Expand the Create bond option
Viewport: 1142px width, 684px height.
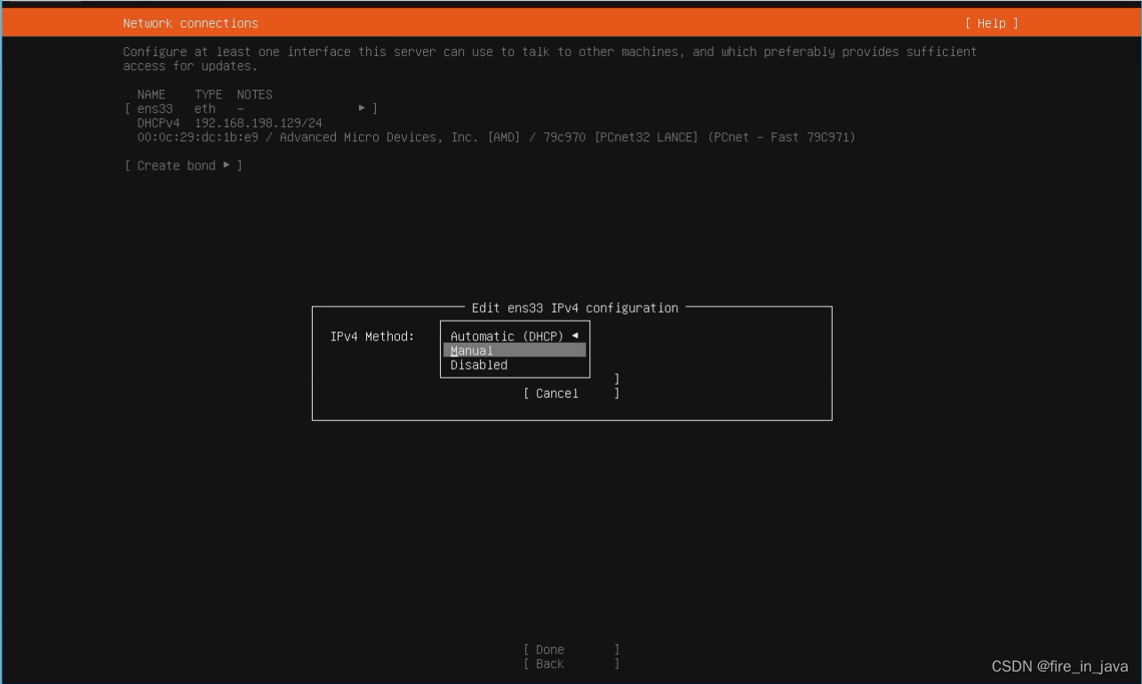183,165
